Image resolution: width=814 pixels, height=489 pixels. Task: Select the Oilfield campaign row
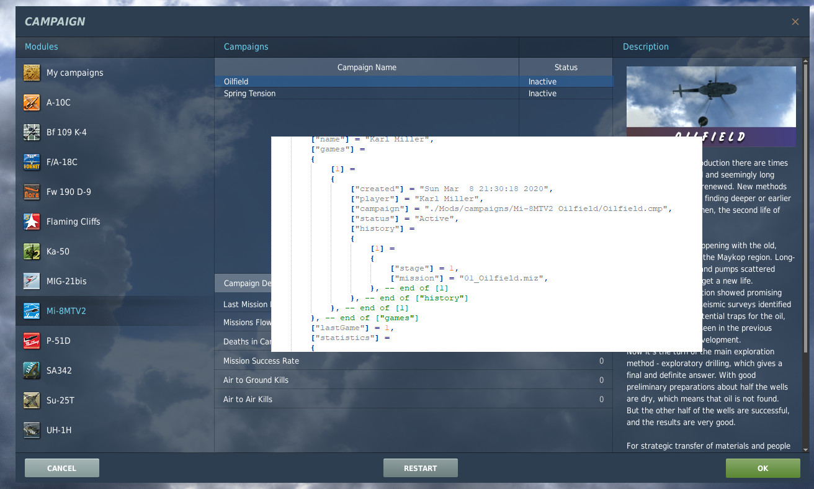pyautogui.click(x=413, y=81)
